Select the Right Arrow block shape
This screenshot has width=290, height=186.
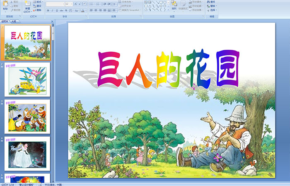click(161, 6)
